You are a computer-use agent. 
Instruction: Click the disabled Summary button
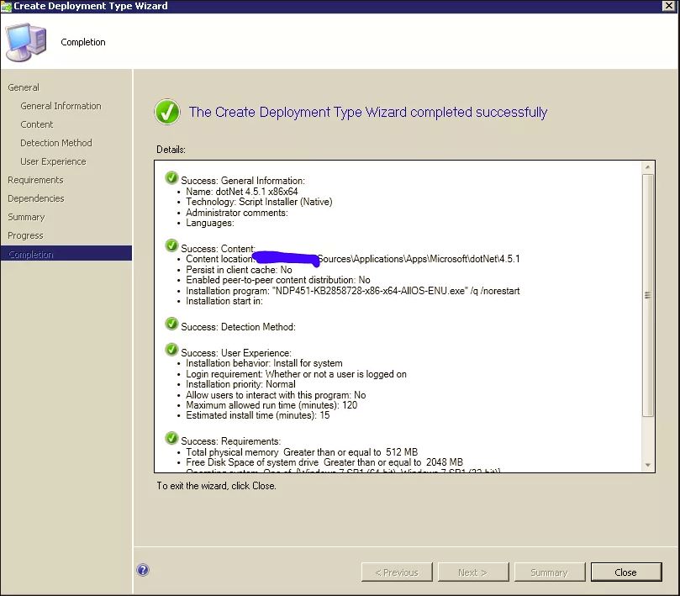pos(550,572)
